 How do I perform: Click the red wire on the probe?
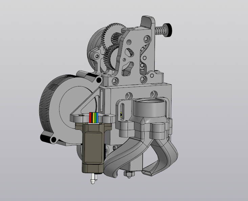[90, 118]
